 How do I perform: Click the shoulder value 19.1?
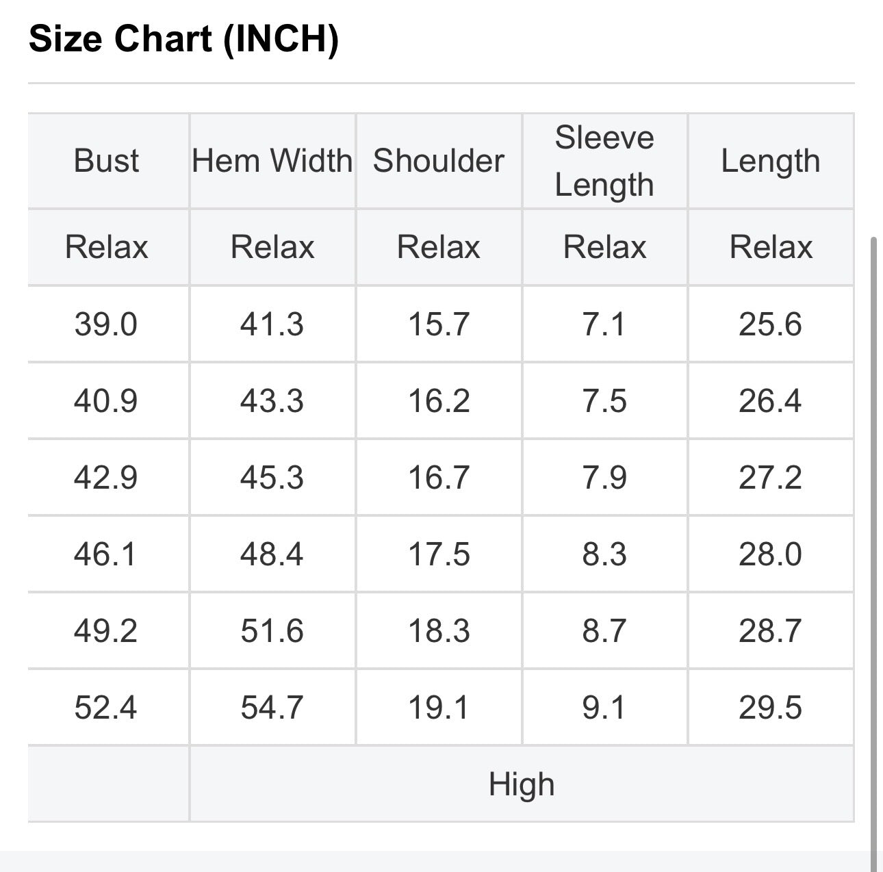[439, 708]
